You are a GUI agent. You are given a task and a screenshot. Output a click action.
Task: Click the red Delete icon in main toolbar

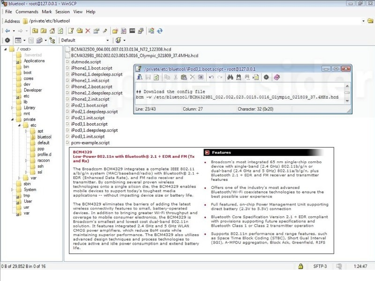(x=88, y=31)
